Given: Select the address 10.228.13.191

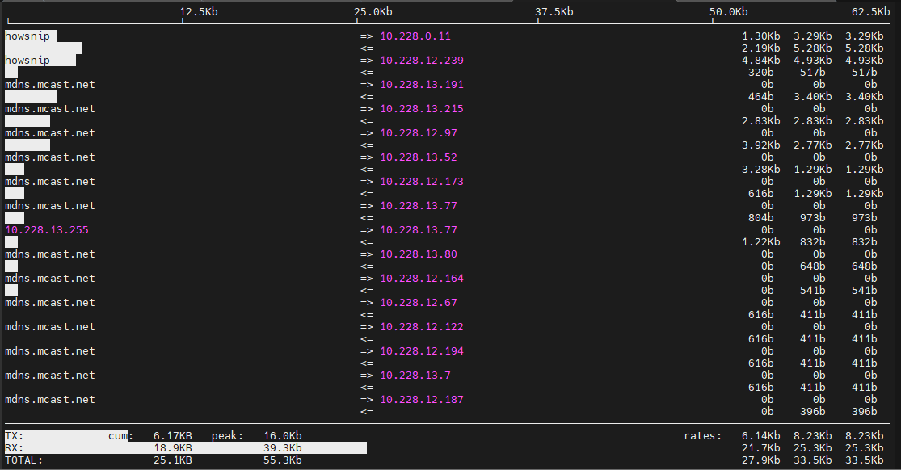Looking at the screenshot, I should 422,85.
